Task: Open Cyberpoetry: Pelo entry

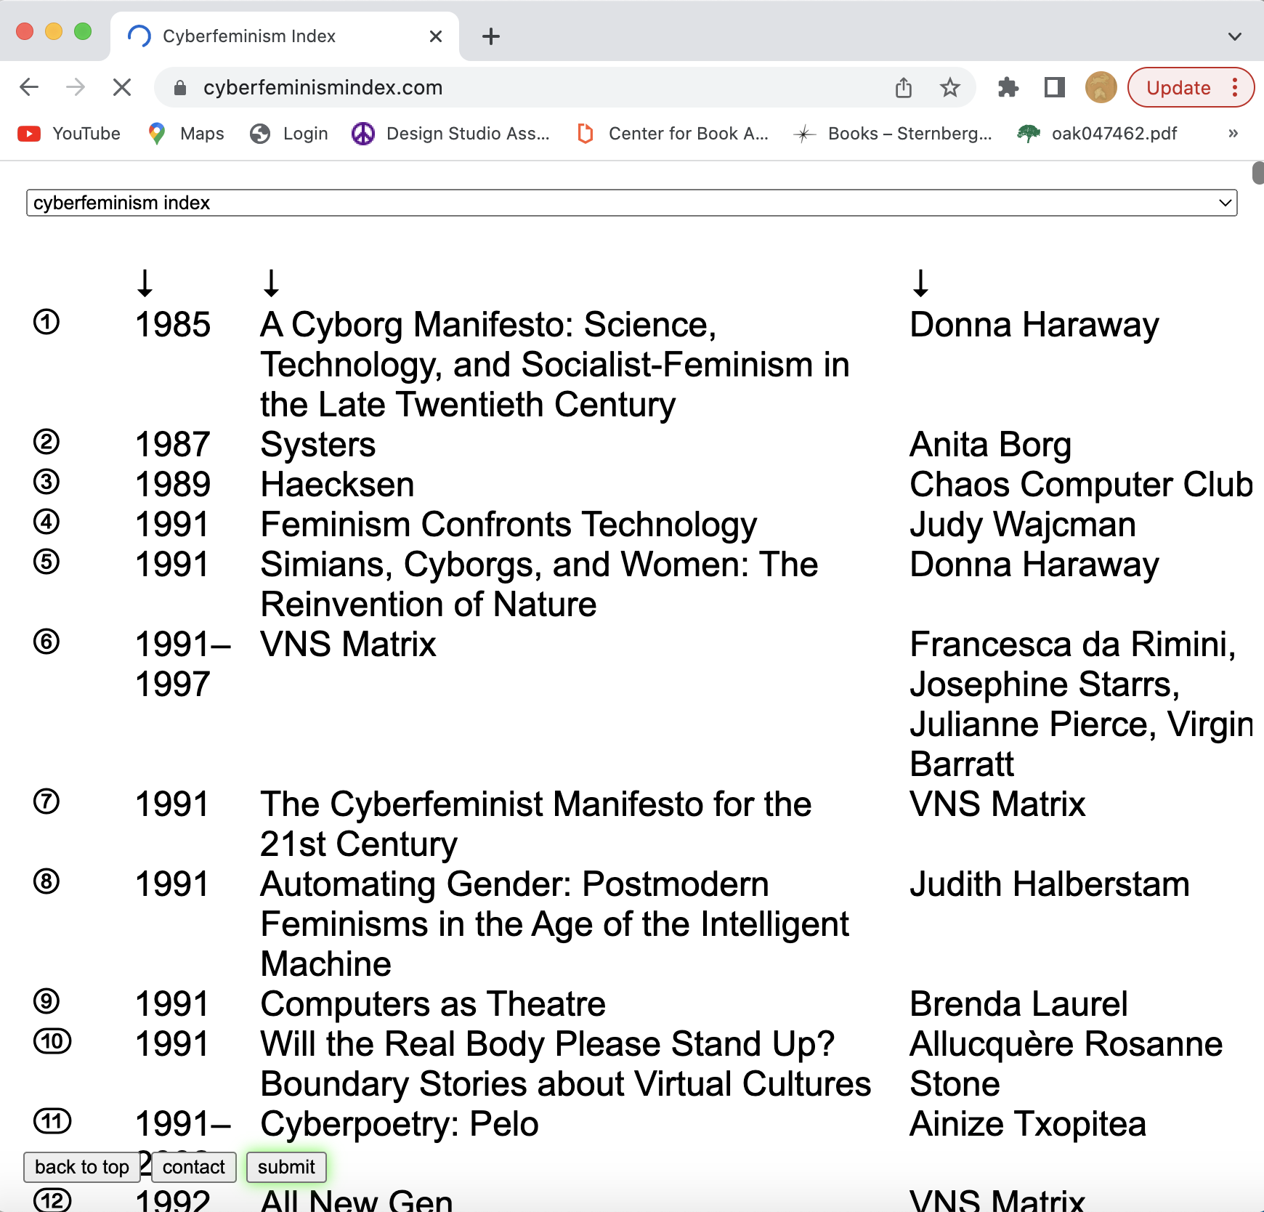Action: tap(400, 1124)
